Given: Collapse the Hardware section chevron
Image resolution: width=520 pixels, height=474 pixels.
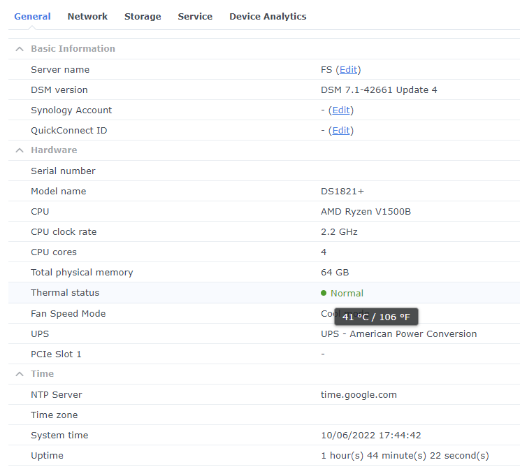Looking at the screenshot, I should [20, 150].
